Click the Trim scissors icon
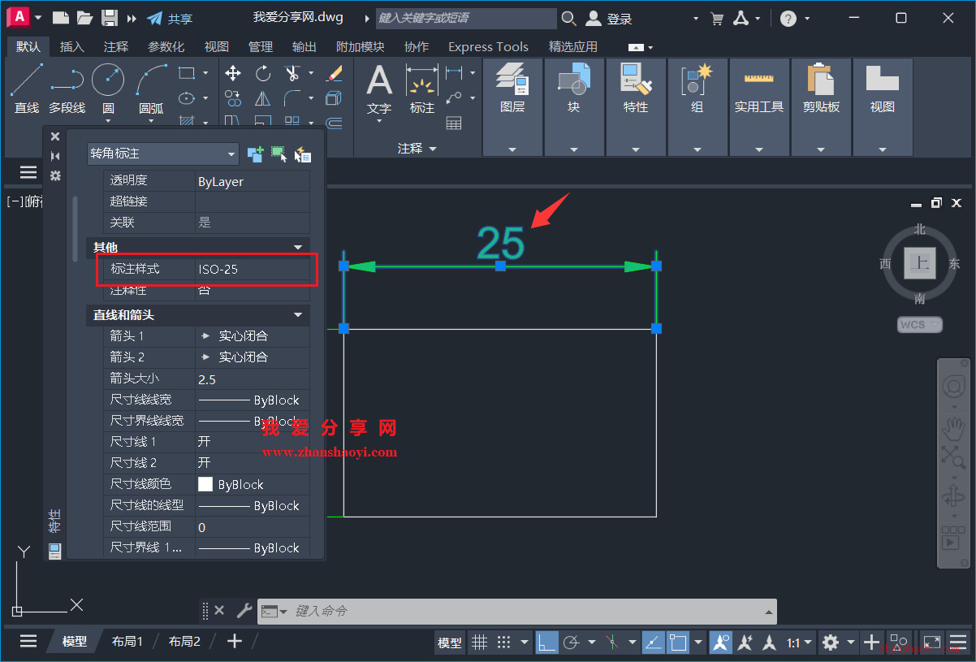Viewport: 976px width, 662px height. 292,73
